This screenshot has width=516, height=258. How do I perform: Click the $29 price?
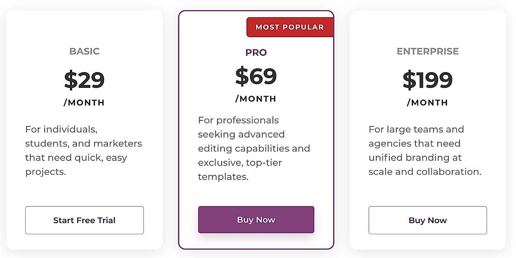[x=84, y=79]
